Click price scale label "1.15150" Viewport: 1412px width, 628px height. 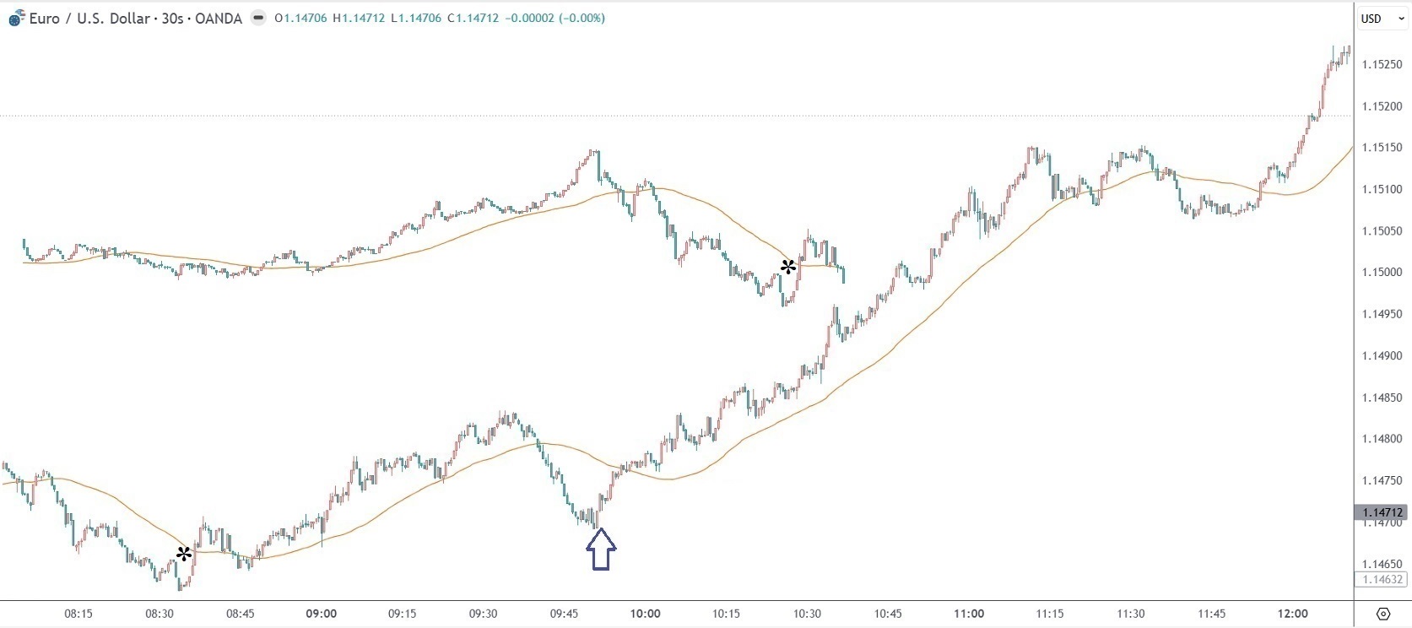tap(1382, 148)
